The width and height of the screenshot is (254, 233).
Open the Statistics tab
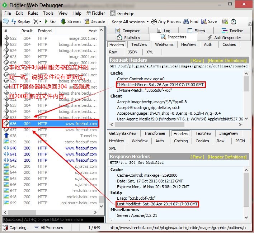(x=128, y=38)
